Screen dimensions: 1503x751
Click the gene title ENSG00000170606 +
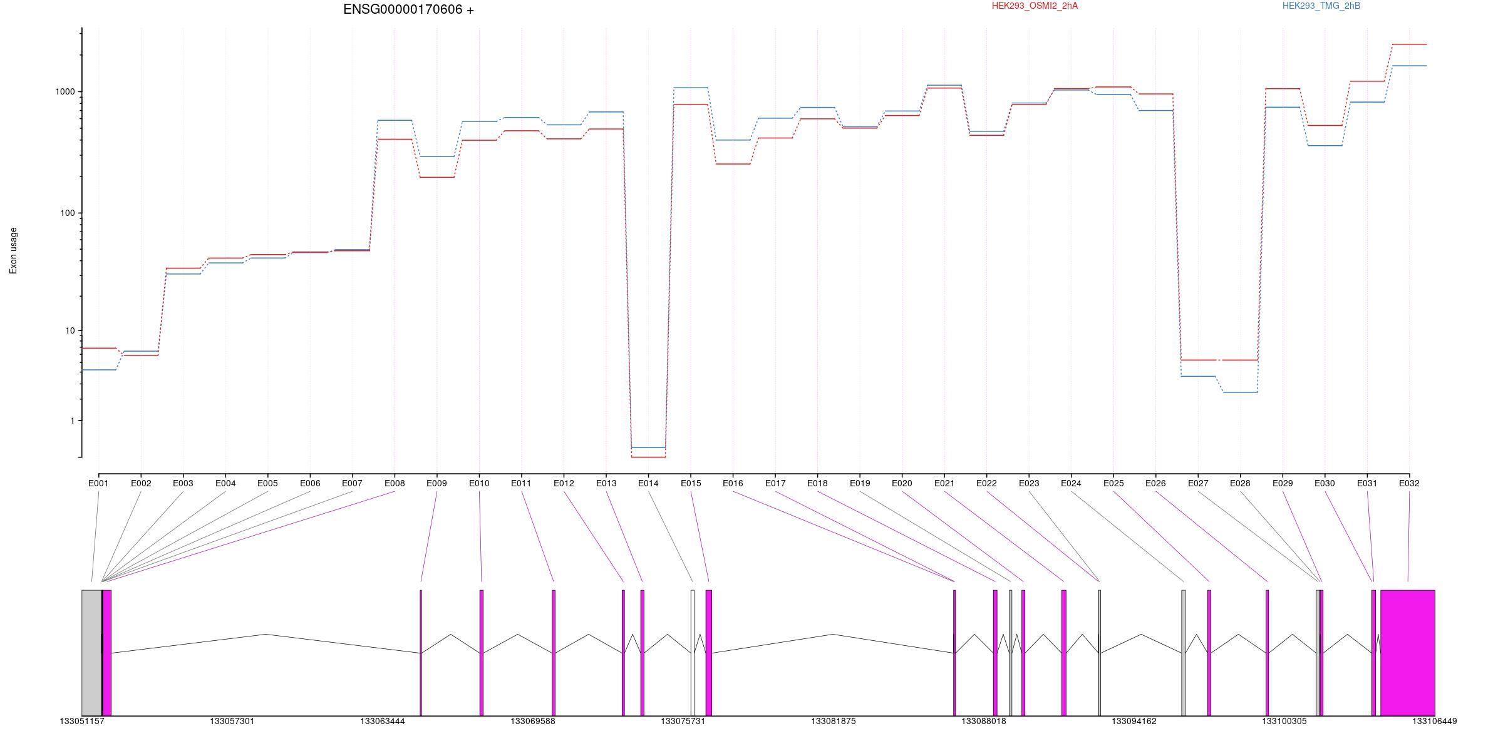[408, 9]
